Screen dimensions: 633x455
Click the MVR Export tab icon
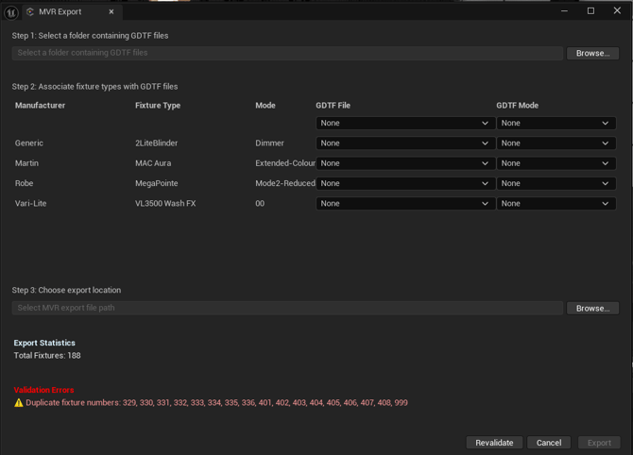click(30, 12)
